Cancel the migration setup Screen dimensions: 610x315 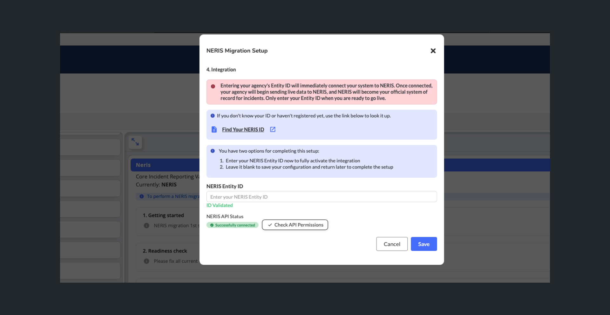(x=391, y=244)
